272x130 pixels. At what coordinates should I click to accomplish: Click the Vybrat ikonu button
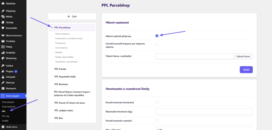point(243,56)
